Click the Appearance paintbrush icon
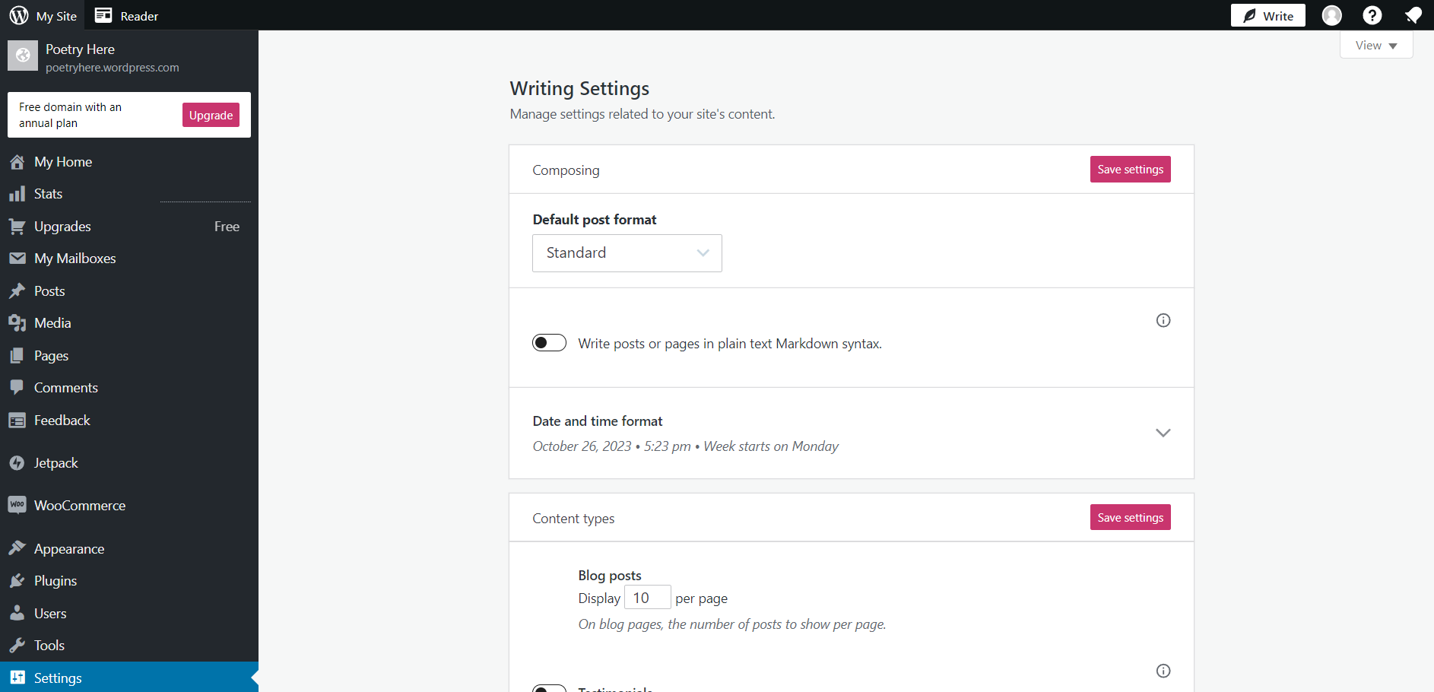This screenshot has height=692, width=1434. 17,548
